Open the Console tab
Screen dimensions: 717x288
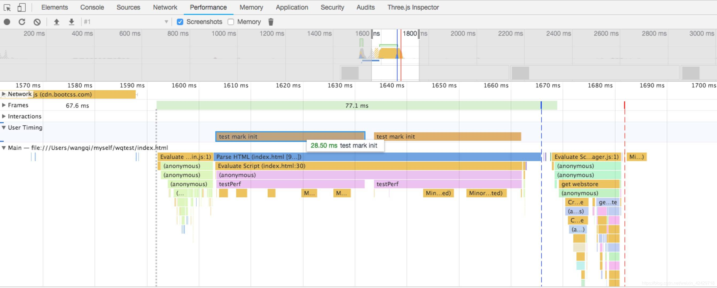point(92,7)
